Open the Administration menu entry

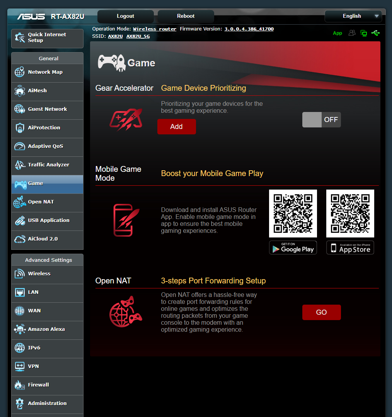click(x=48, y=404)
